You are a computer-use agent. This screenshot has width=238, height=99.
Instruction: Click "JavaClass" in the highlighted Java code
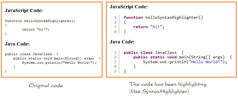click(166, 53)
